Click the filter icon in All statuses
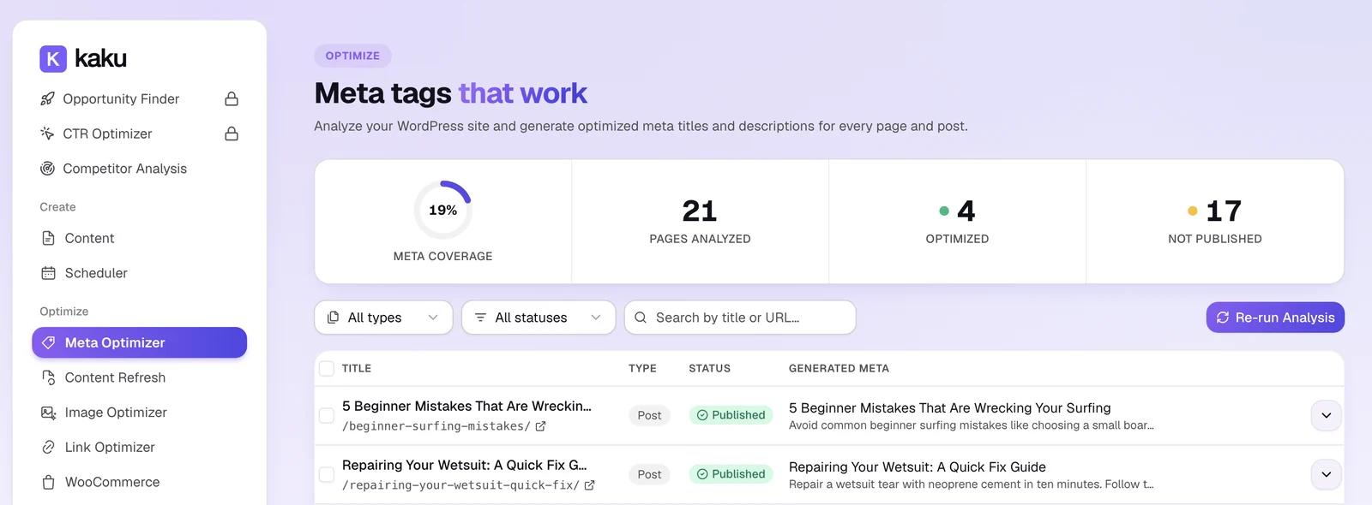Screen dimensions: 1372x505 coord(481,318)
